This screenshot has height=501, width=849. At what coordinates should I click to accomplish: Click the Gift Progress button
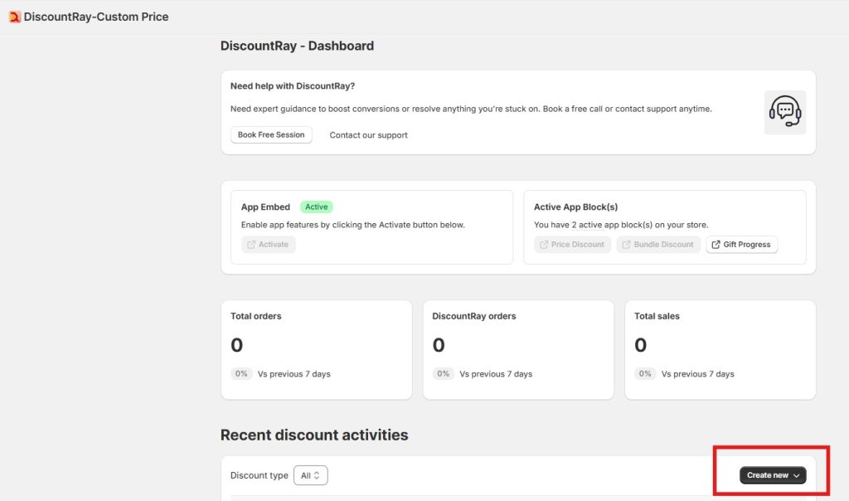coord(741,244)
